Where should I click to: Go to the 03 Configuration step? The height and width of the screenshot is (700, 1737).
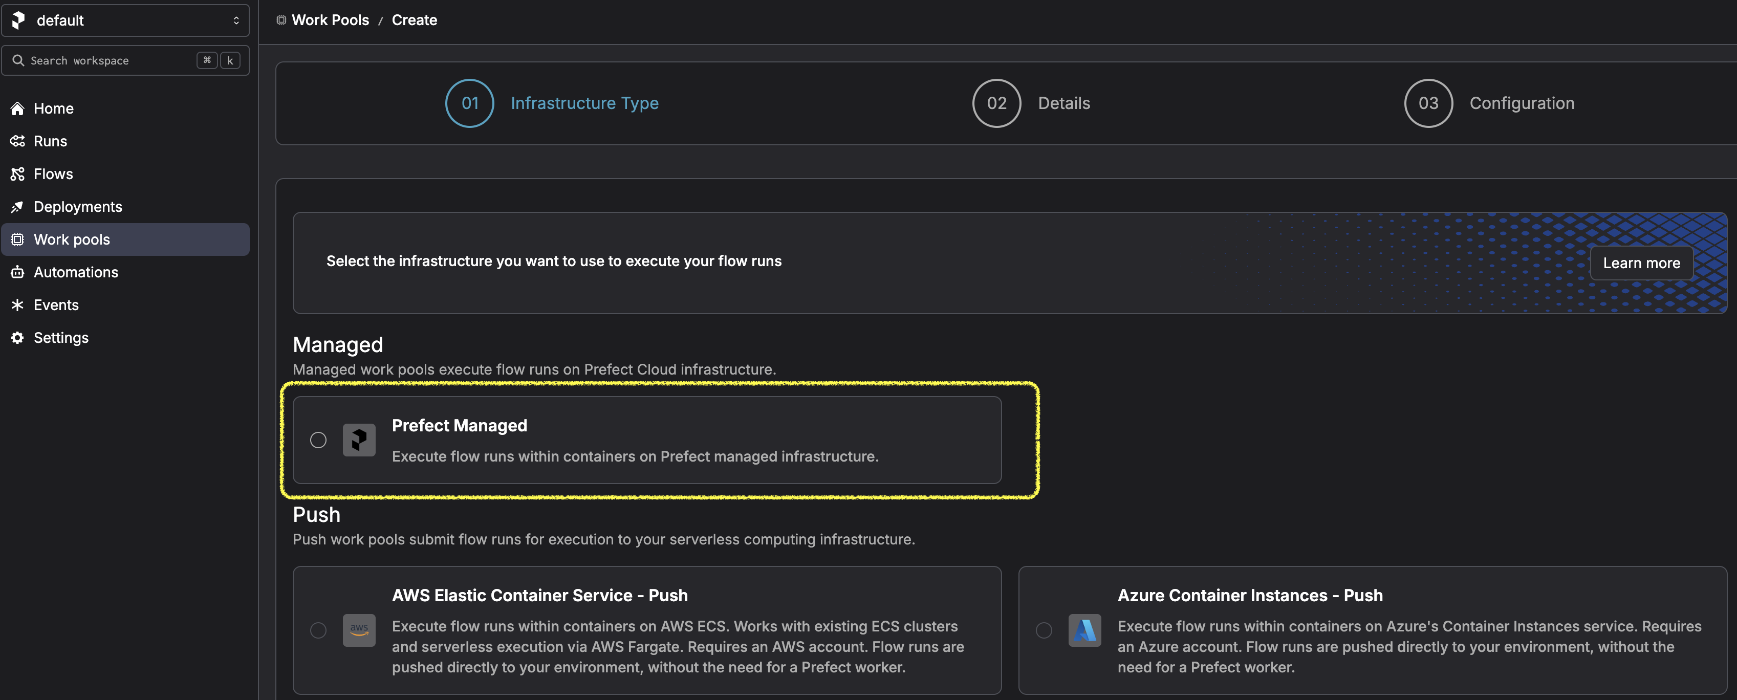tap(1489, 103)
